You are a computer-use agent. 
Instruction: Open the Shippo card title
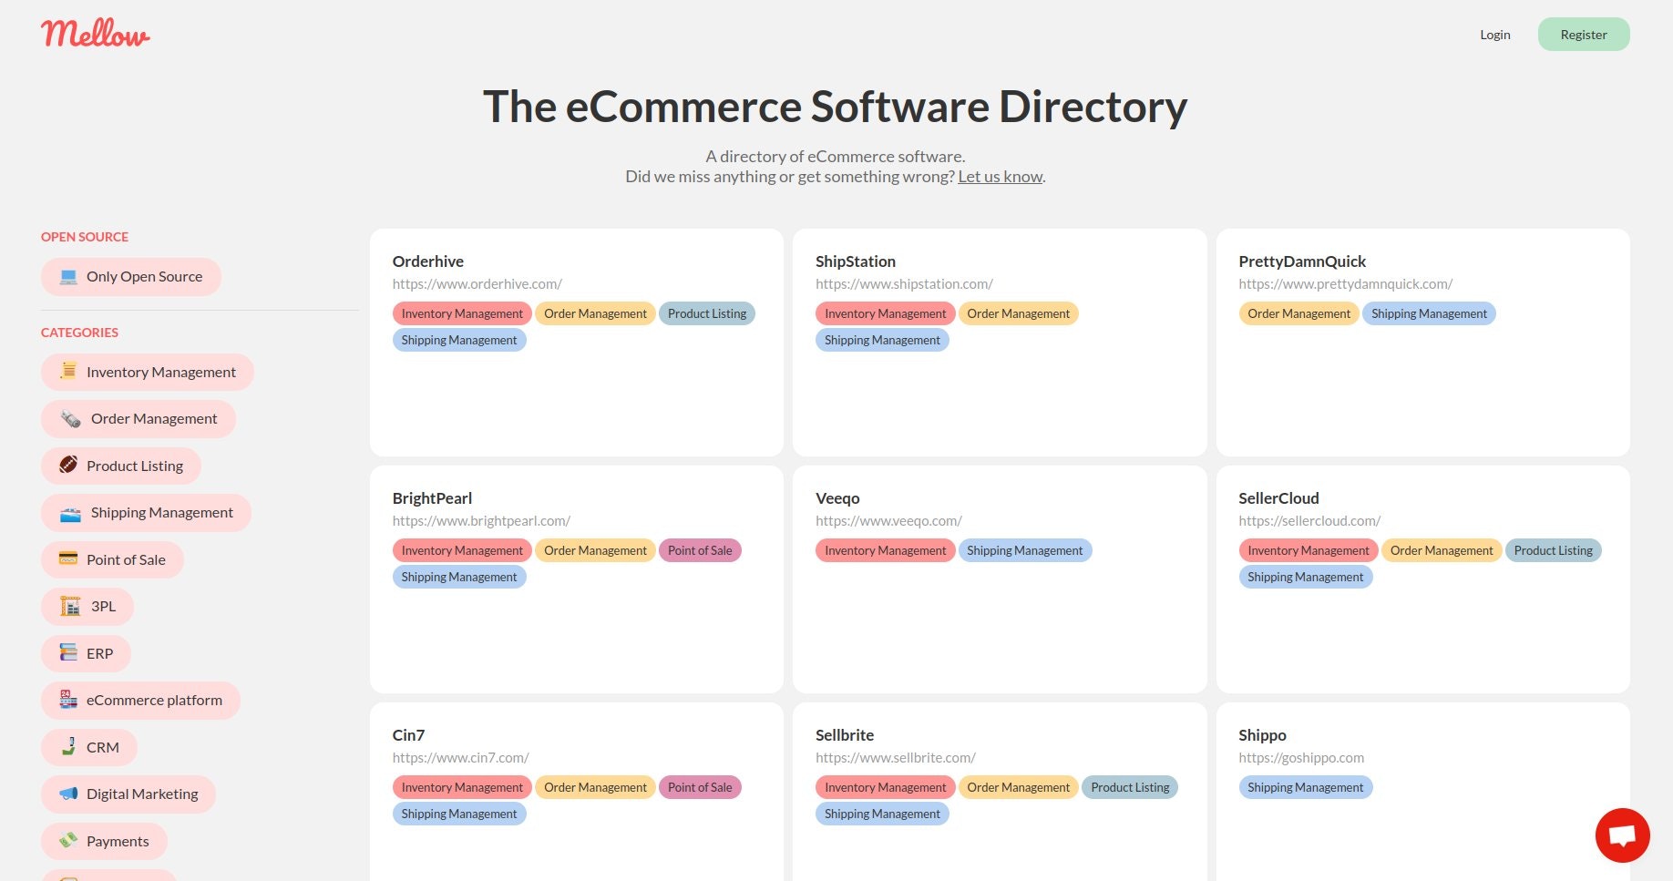click(1262, 735)
